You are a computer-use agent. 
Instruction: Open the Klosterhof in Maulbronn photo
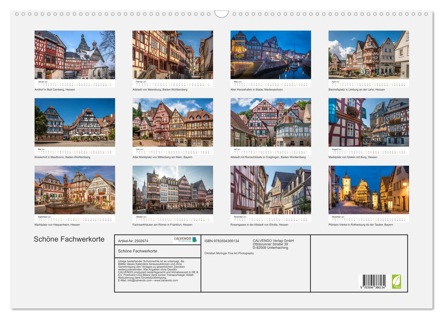click(74, 122)
